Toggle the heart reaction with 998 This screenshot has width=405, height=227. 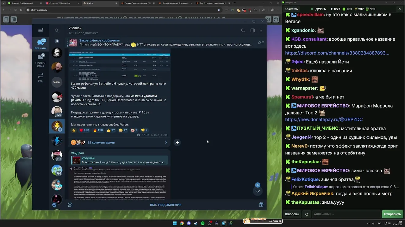coord(84,130)
